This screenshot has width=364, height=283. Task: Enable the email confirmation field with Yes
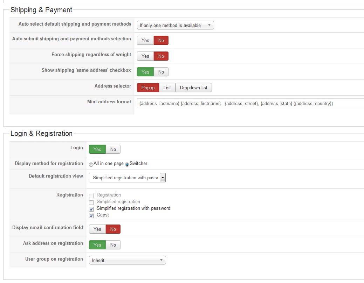tap(97, 229)
